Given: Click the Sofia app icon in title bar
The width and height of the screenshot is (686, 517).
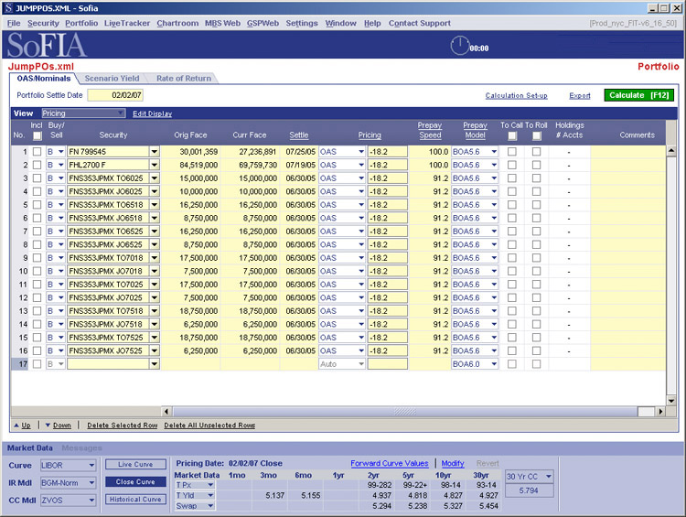Looking at the screenshot, I should [7, 6].
